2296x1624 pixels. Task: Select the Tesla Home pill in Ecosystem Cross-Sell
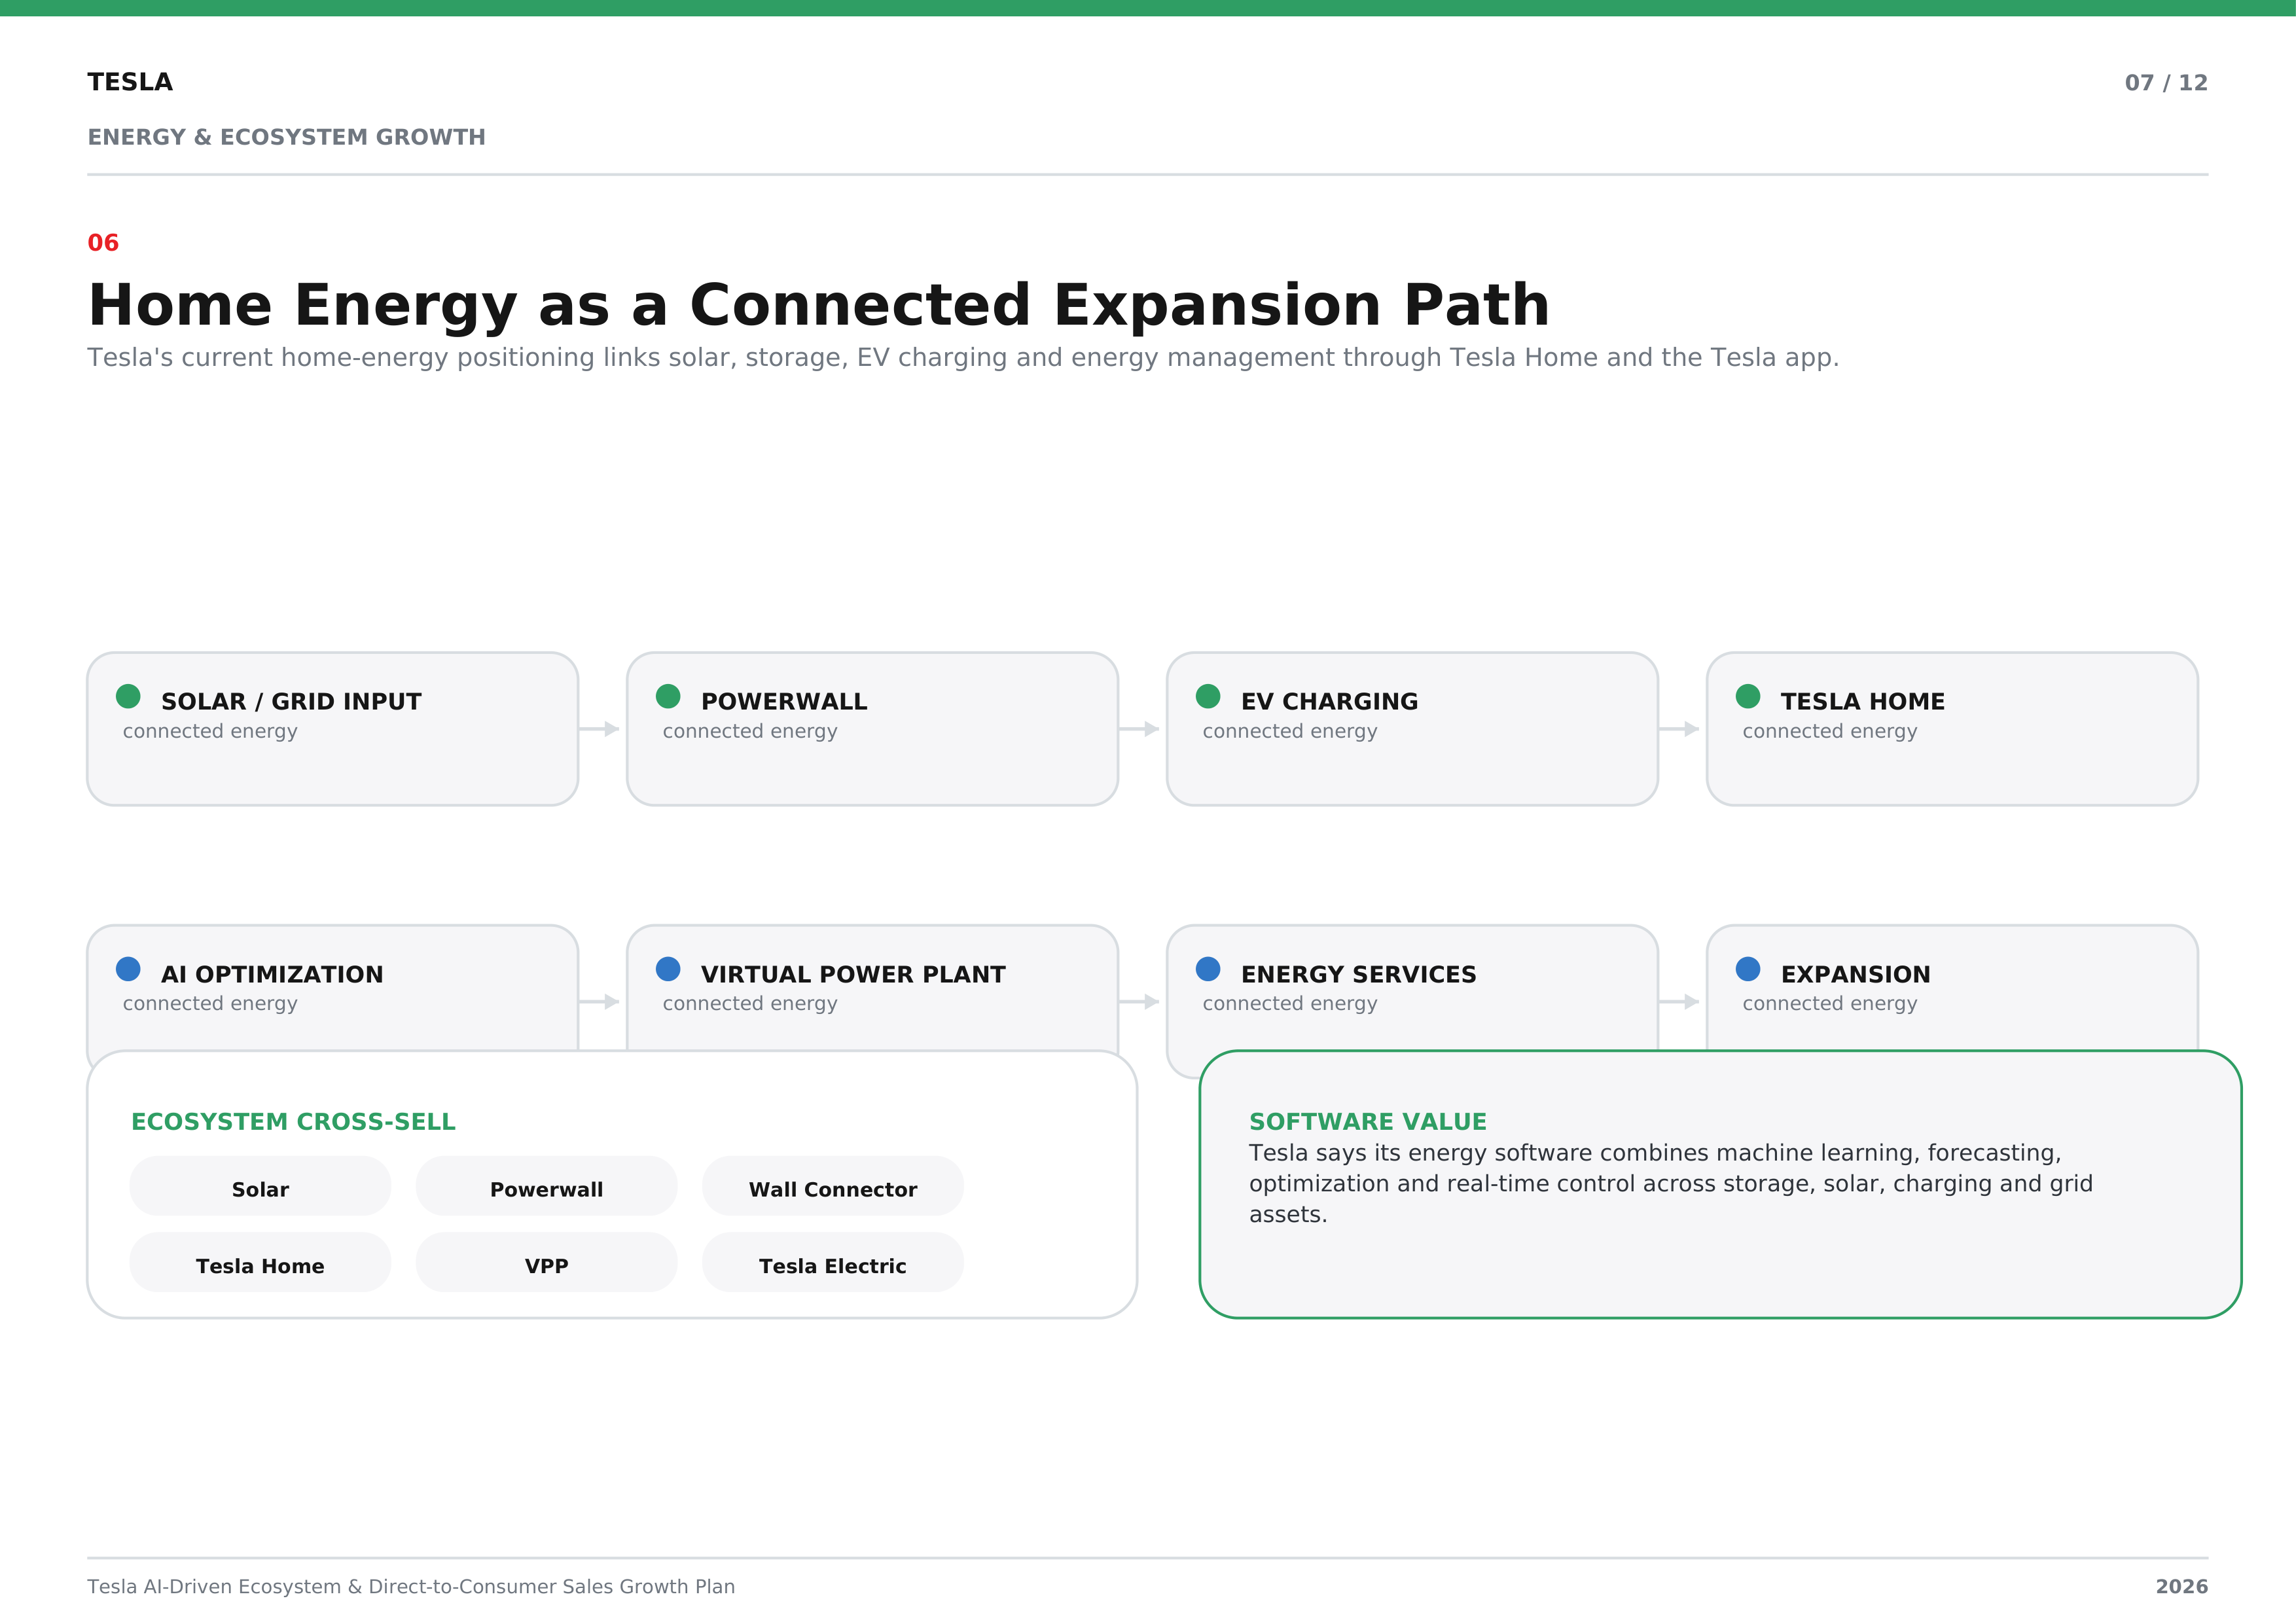pyautogui.click(x=260, y=1263)
